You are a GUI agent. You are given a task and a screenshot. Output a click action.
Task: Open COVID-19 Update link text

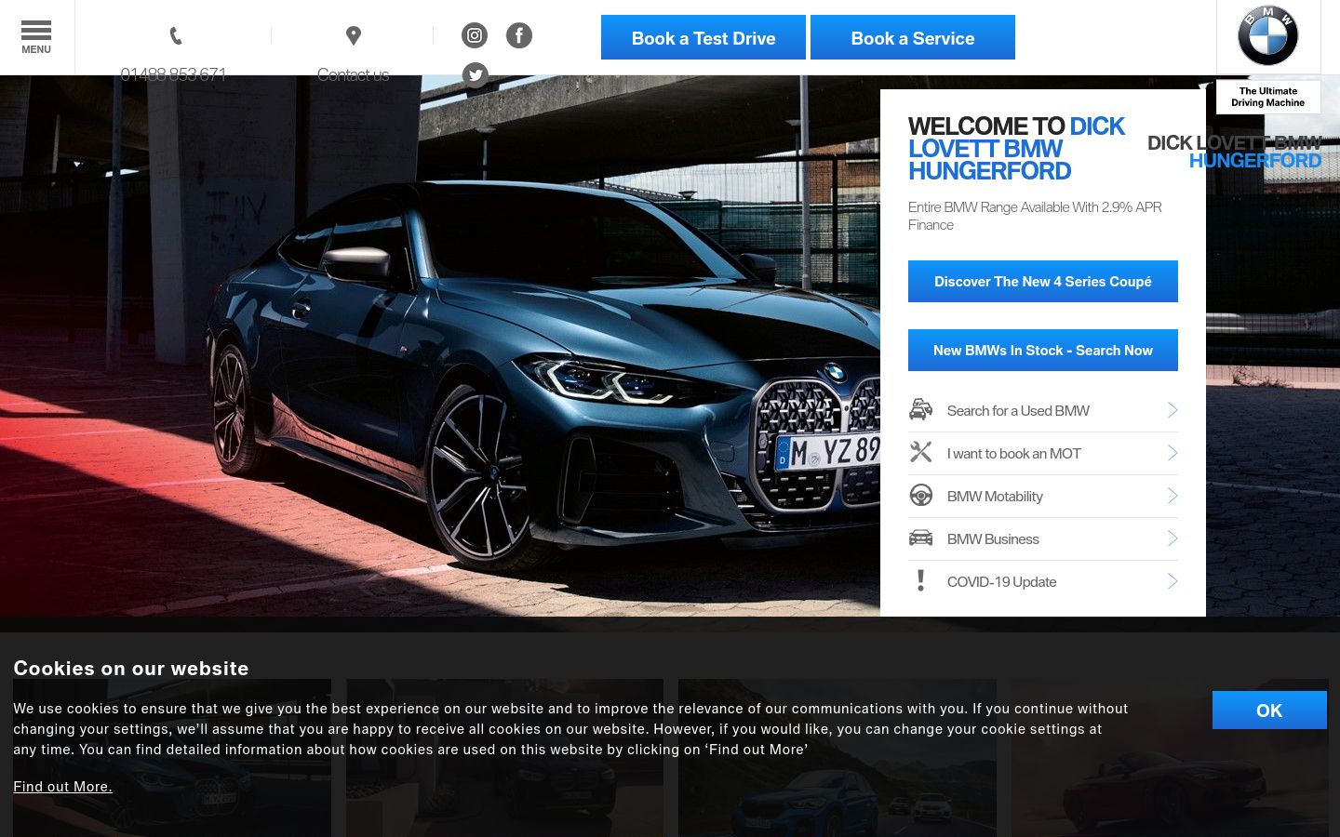click(1001, 581)
